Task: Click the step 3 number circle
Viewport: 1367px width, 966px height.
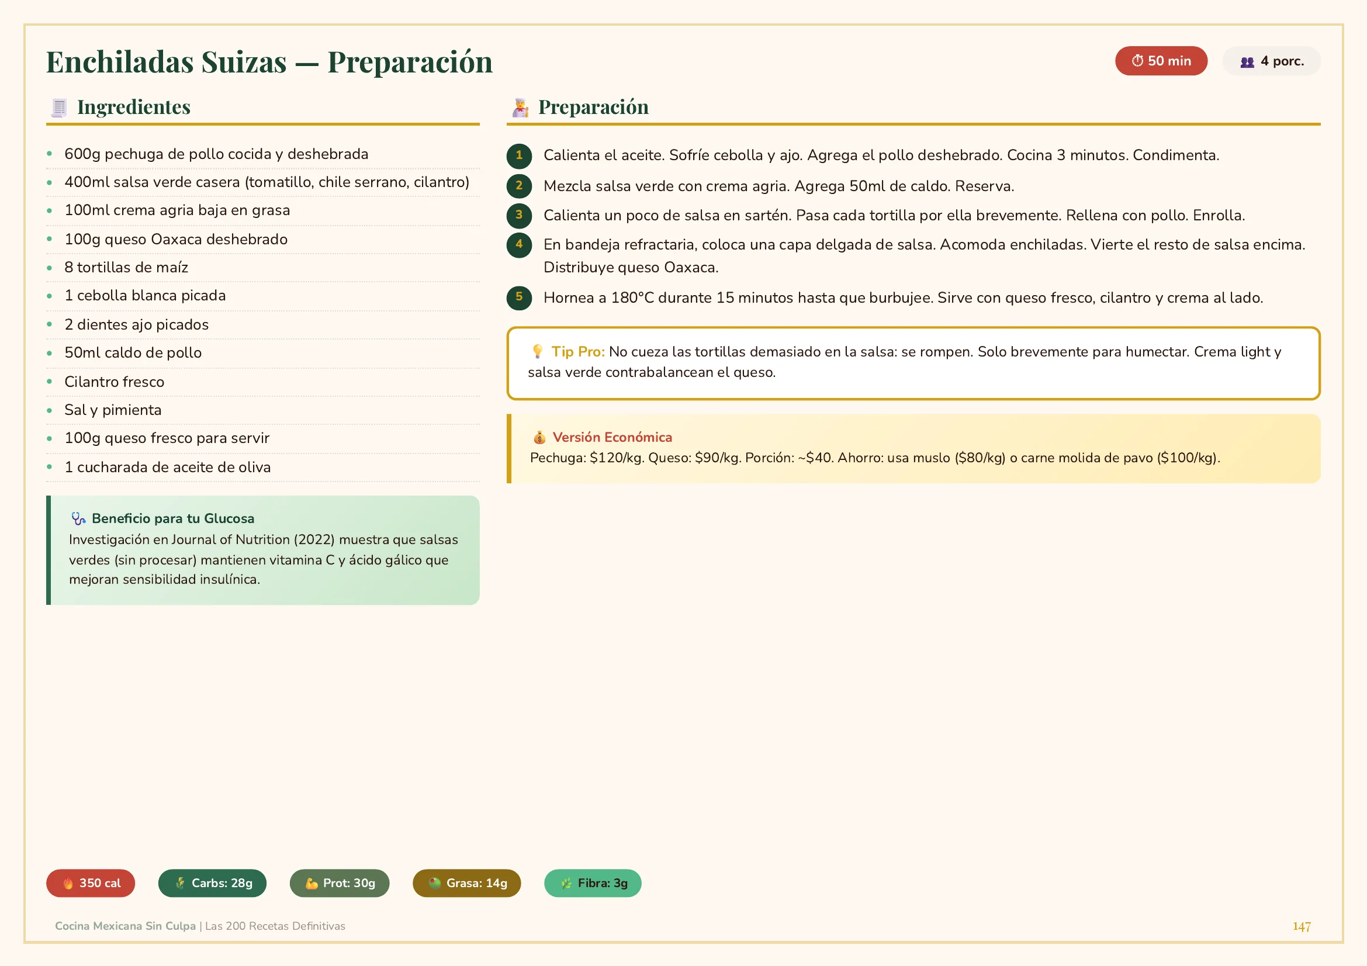Action: click(x=518, y=216)
